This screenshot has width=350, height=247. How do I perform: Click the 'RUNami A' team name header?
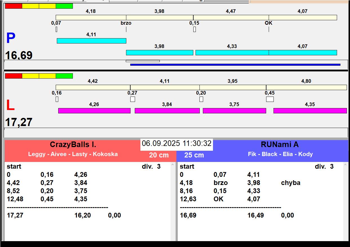coord(280,145)
